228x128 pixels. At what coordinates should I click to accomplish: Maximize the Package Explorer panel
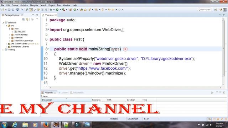(37, 15)
